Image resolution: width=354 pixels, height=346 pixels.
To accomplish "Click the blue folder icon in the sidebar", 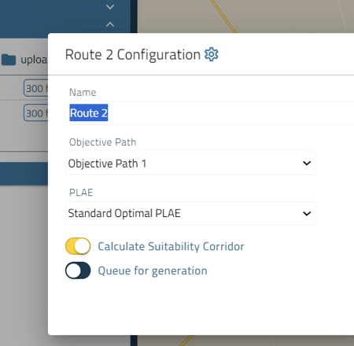I will pos(9,60).
